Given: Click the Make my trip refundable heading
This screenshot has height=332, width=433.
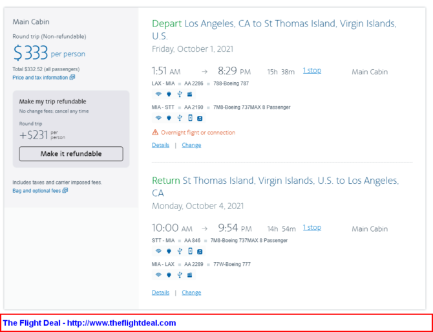Looking at the screenshot, I should pyautogui.click(x=52, y=102).
